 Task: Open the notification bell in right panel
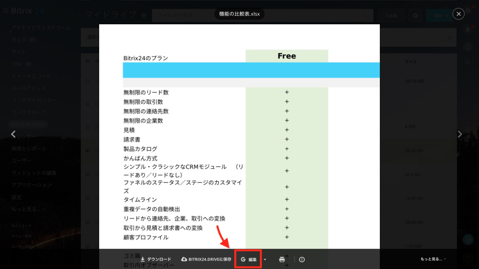[468, 29]
